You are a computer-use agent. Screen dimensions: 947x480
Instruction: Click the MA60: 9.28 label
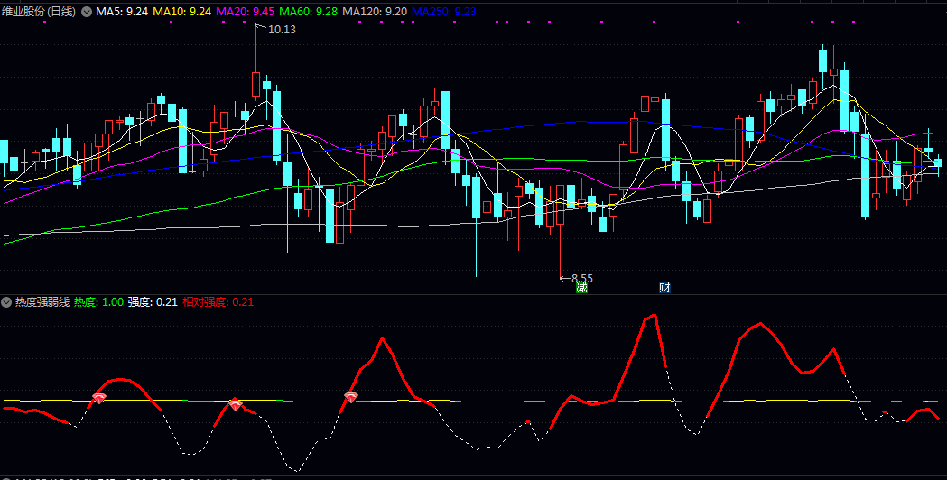click(308, 12)
